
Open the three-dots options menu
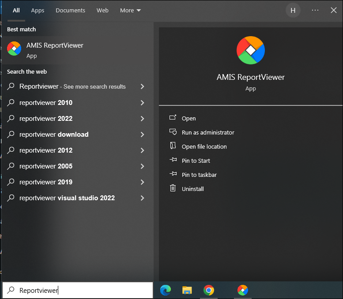pos(315,10)
